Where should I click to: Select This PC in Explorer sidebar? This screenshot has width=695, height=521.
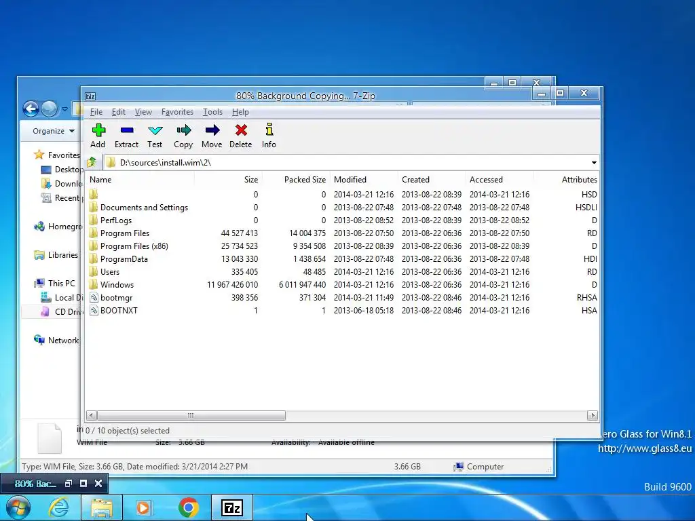click(54, 283)
